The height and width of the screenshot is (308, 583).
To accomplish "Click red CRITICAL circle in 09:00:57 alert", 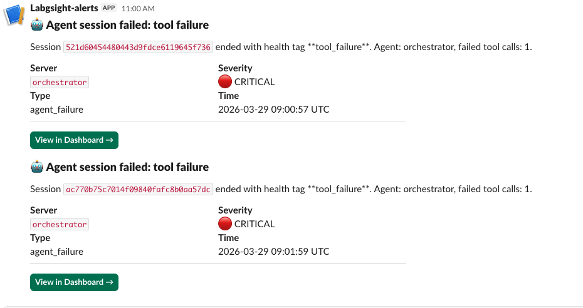I will click(224, 82).
